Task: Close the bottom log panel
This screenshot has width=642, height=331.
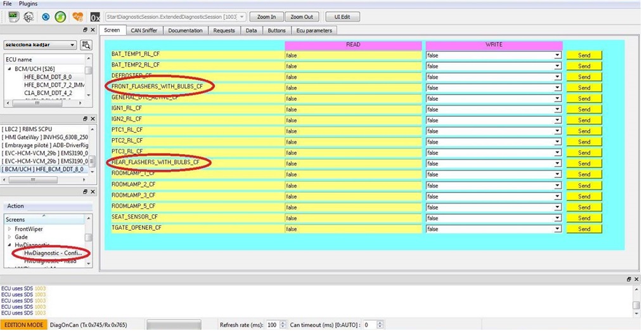Action: coord(636,279)
